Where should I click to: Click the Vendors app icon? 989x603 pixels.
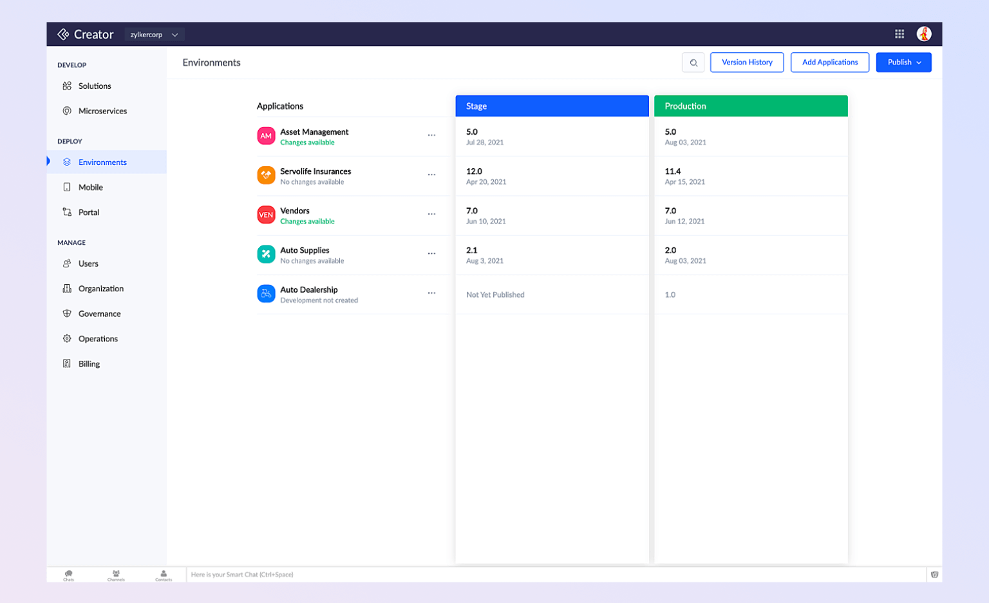[266, 215]
